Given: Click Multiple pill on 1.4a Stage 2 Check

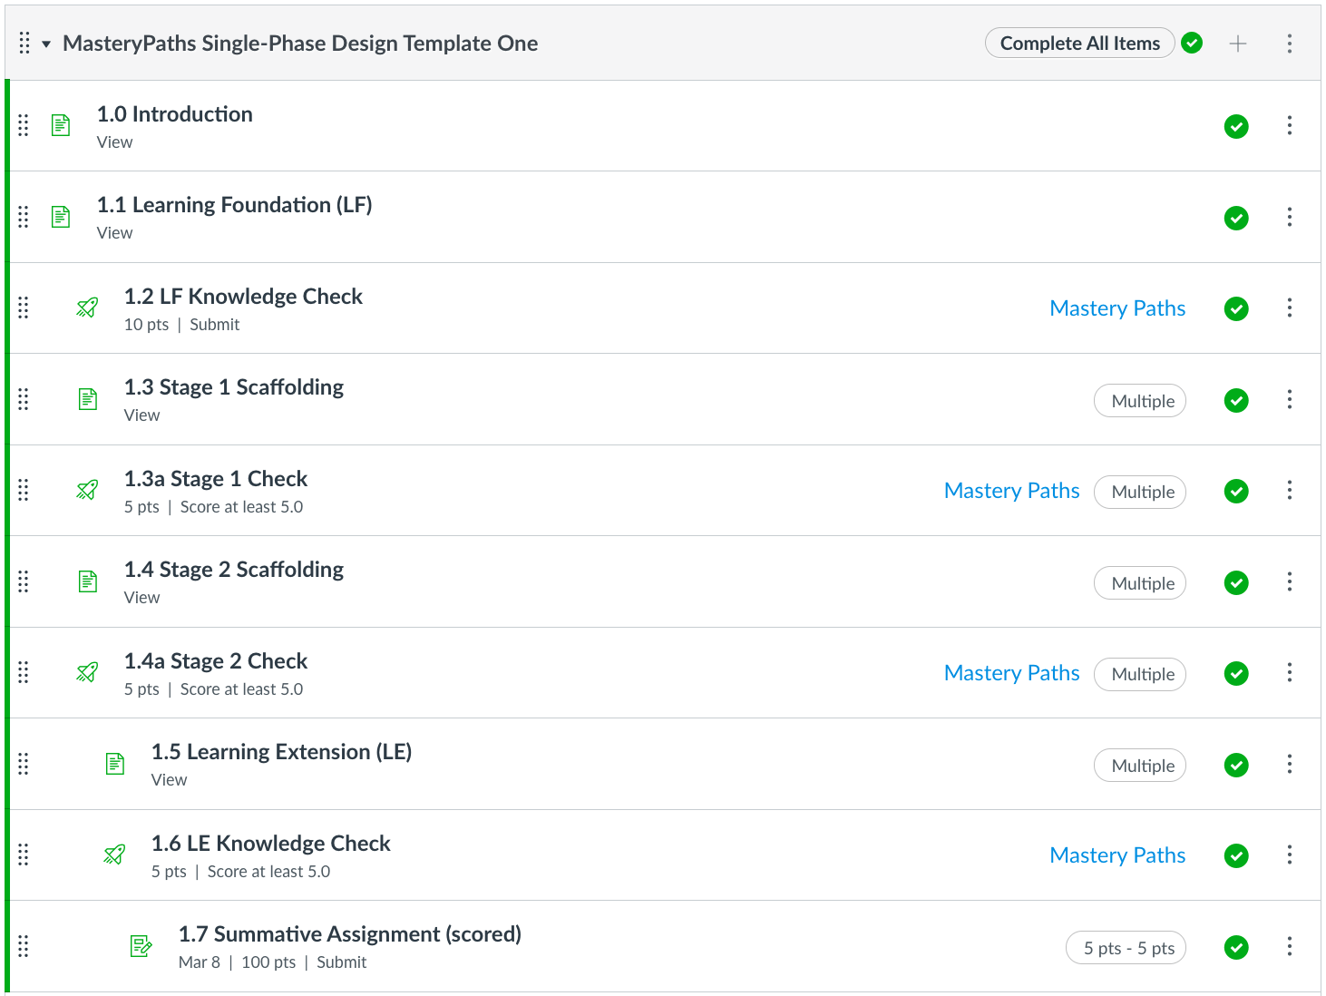Looking at the screenshot, I should pos(1140,674).
